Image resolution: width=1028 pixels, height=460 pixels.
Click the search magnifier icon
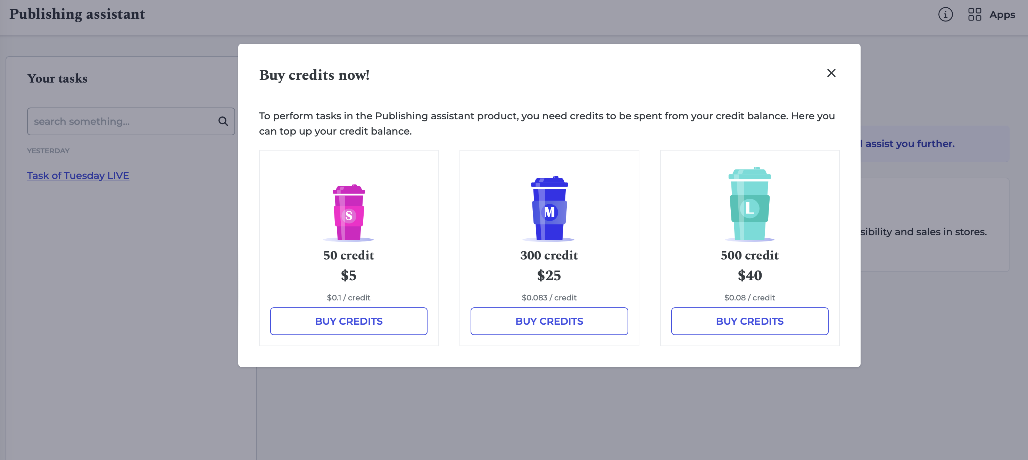[222, 121]
